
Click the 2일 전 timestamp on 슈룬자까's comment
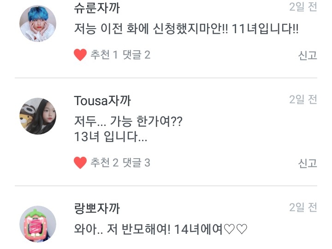pyautogui.click(x=303, y=7)
